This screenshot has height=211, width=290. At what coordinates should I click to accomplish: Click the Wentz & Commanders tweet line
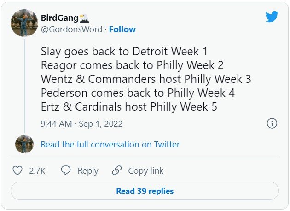click(x=146, y=79)
